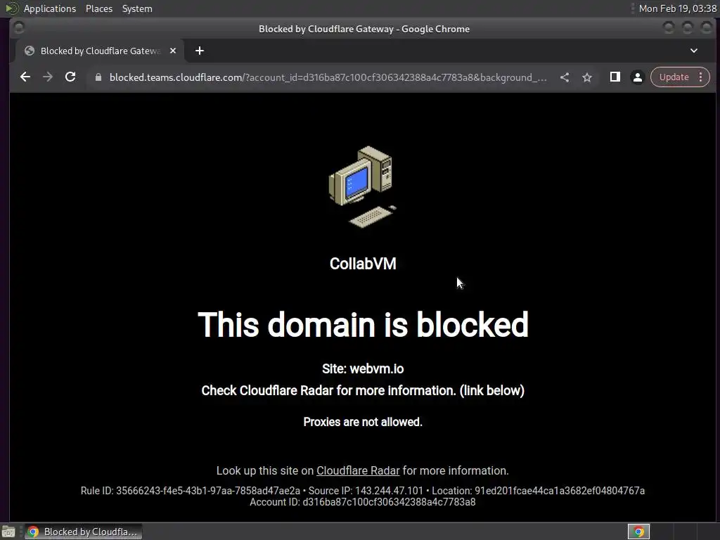
Task: Click the clock showing Mon Feb 19
Action: click(x=677, y=8)
